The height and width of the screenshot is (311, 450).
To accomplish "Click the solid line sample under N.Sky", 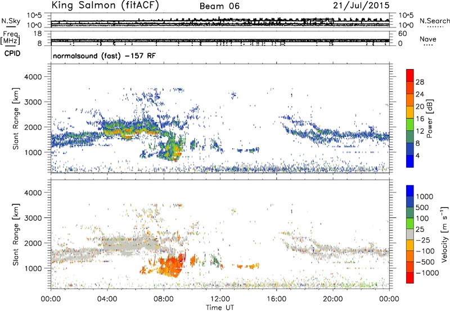I will (x=11, y=26).
